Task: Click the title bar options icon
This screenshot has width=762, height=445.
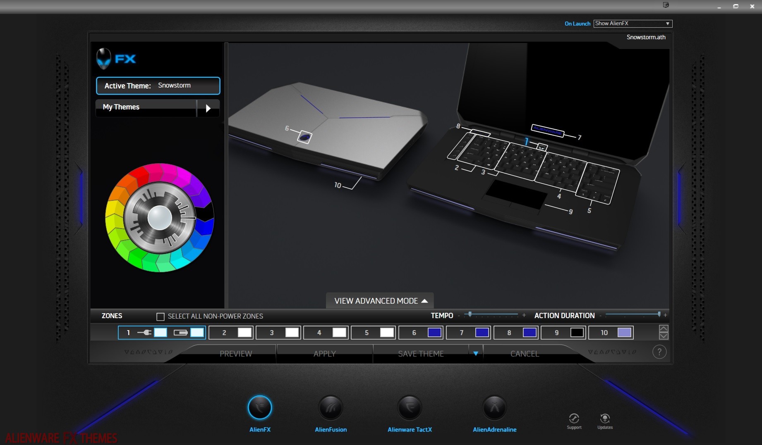Action: click(666, 5)
